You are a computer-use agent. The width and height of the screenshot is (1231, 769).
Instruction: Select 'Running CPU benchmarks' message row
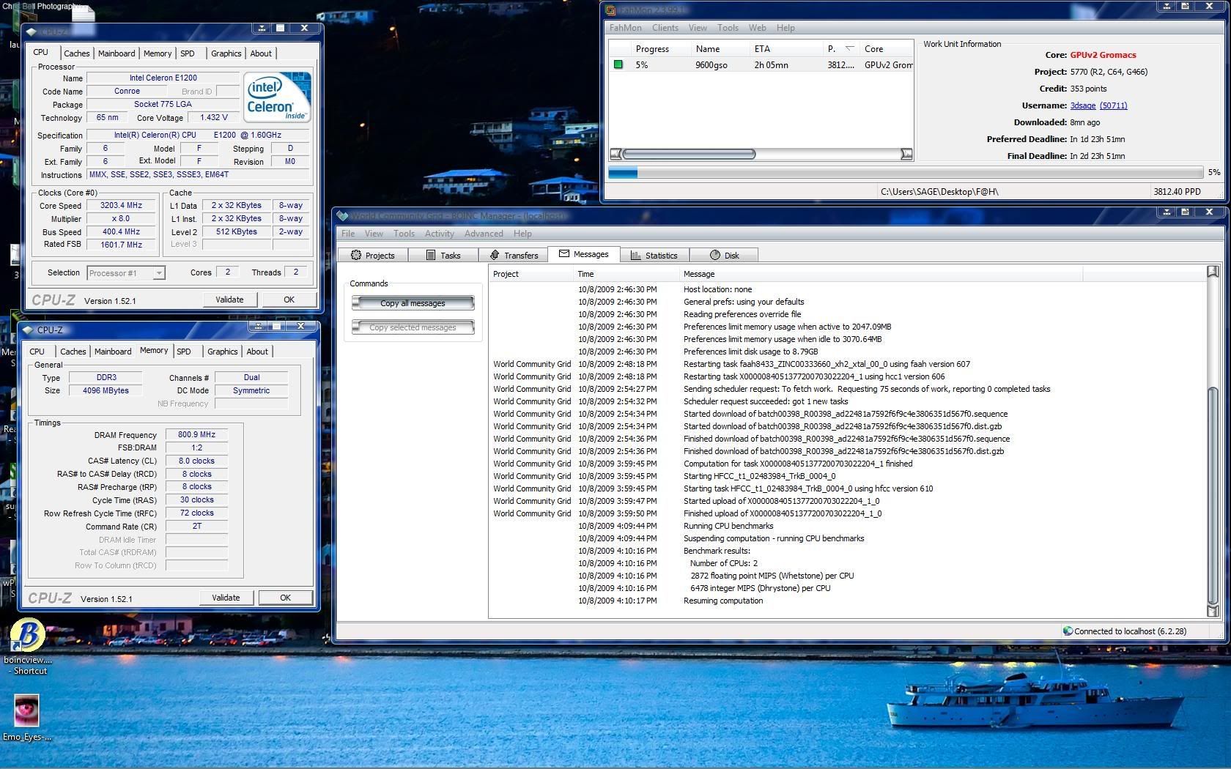point(728,526)
